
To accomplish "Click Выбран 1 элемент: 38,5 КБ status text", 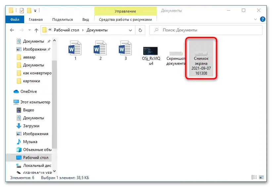I will pos(65,178).
